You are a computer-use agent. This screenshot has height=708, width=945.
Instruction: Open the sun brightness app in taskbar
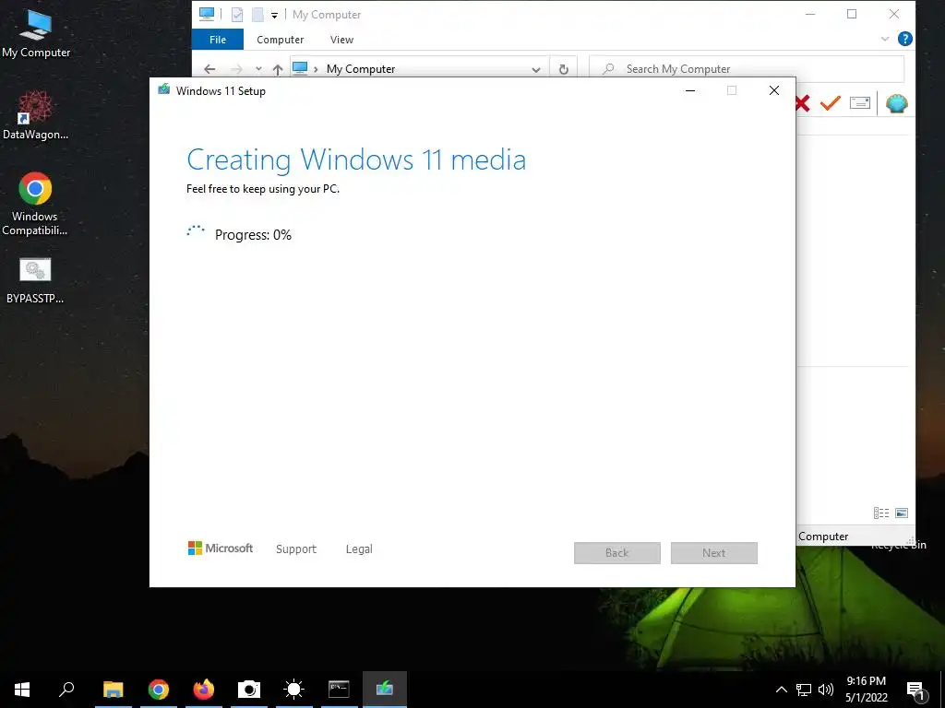click(x=294, y=690)
